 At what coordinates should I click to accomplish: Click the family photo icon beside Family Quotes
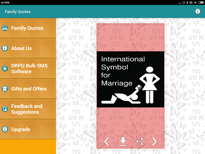click(x=5, y=28)
